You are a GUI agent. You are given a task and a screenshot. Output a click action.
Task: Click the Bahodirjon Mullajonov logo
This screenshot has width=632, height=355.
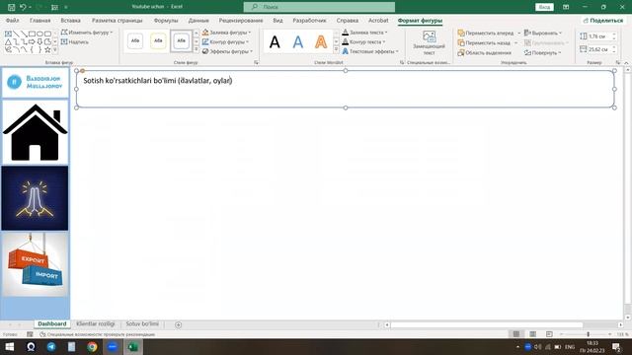click(x=36, y=82)
